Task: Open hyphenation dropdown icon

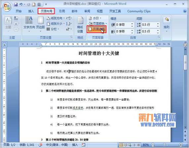Action: (69, 29)
